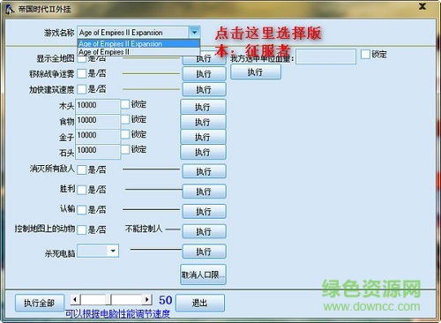Check 锁定 next to 我方选中单位血量
Screen dimensions: 441x323
(x=365, y=54)
